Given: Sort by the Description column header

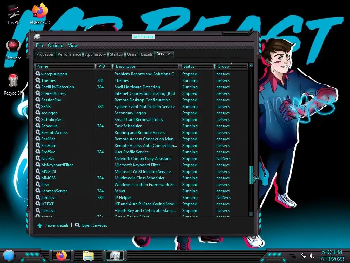Looking at the screenshot, I should point(146,66).
